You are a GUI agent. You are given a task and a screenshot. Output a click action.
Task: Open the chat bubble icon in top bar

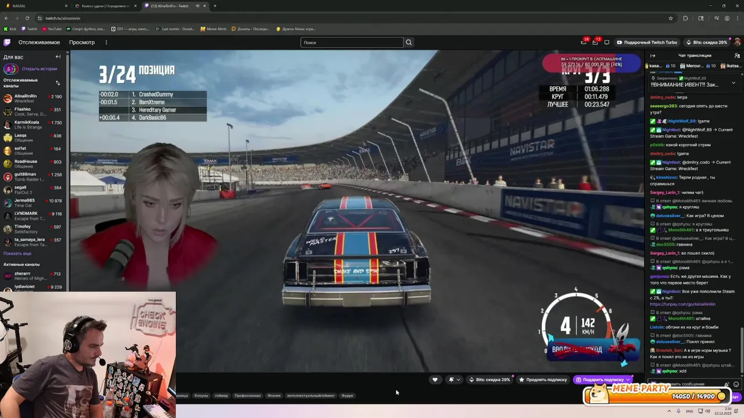[607, 42]
